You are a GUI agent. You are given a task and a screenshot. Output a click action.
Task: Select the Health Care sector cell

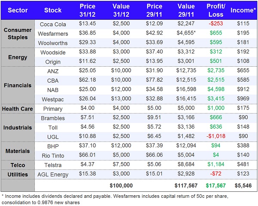pyautogui.click(x=18, y=109)
